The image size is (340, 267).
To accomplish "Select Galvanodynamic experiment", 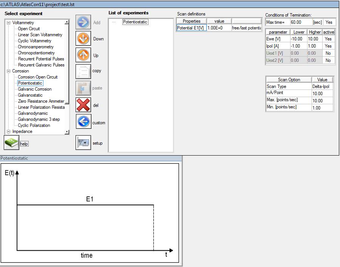I will 33,114.
